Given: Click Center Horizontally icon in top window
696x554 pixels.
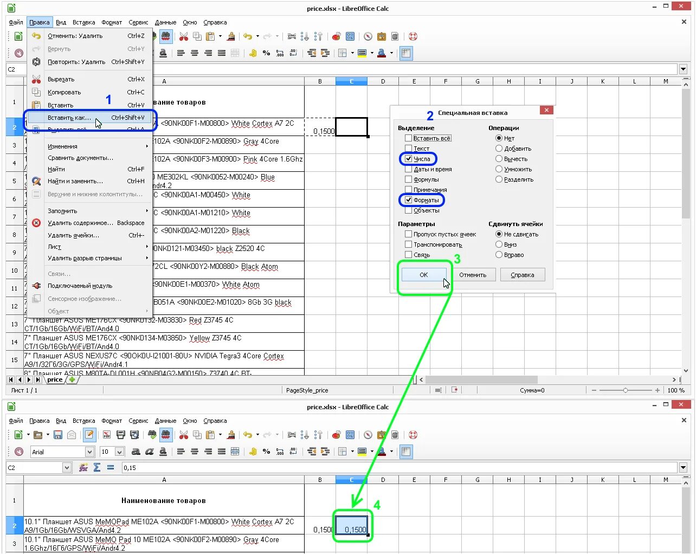Looking at the screenshot, I should 194,53.
